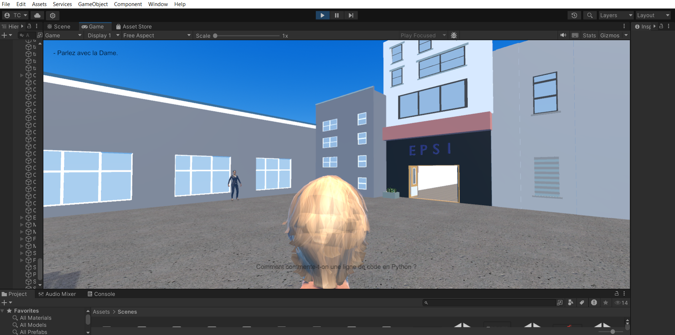Image resolution: width=675 pixels, height=335 pixels.
Task: Expand the Display 1 dropdown
Action: pos(103,36)
